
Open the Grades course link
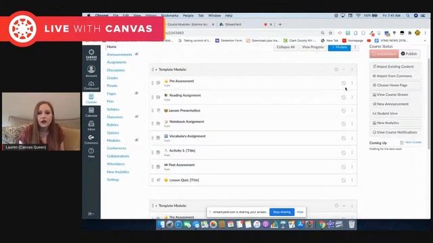112,78
